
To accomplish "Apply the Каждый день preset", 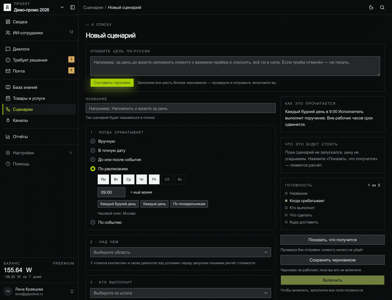I will pos(155,204).
